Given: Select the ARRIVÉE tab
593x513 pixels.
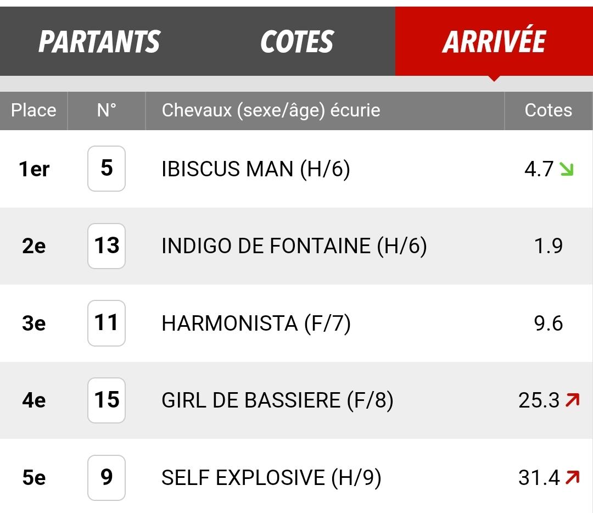Looking at the screenshot, I should point(494,41).
